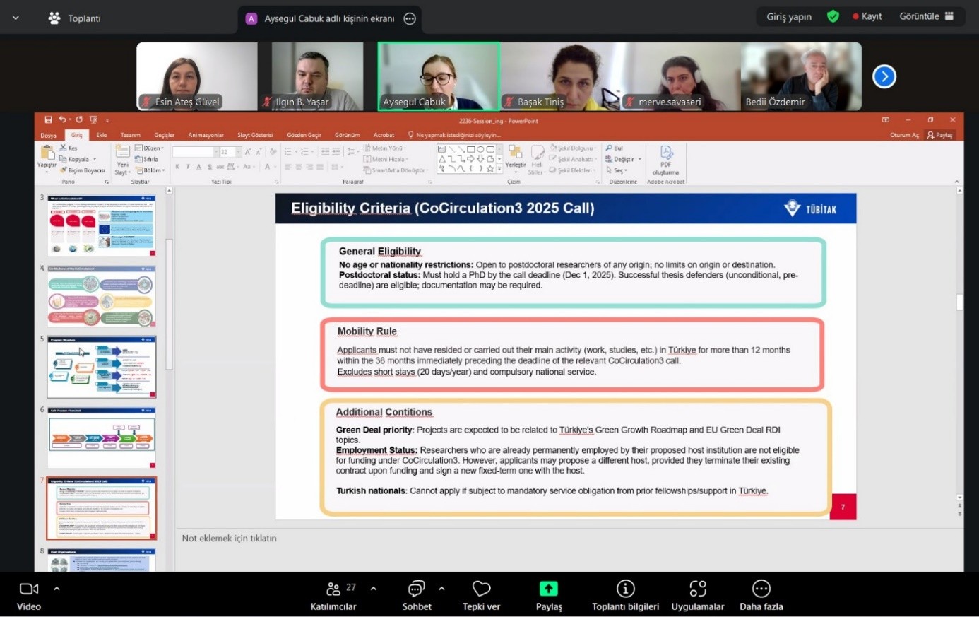Switch to the Tasarım ribbon tab
979x617 pixels.
[130, 135]
